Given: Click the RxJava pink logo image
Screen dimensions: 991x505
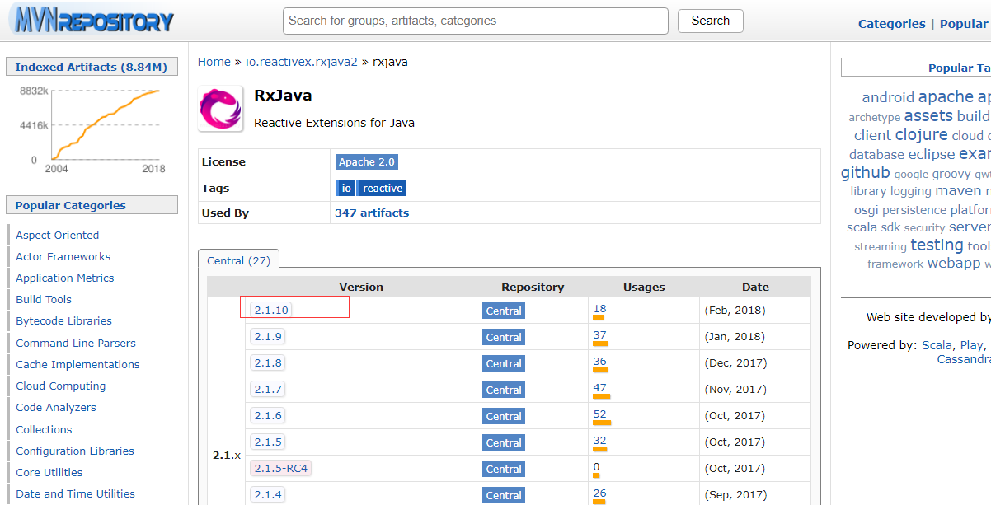Looking at the screenshot, I should [x=221, y=109].
